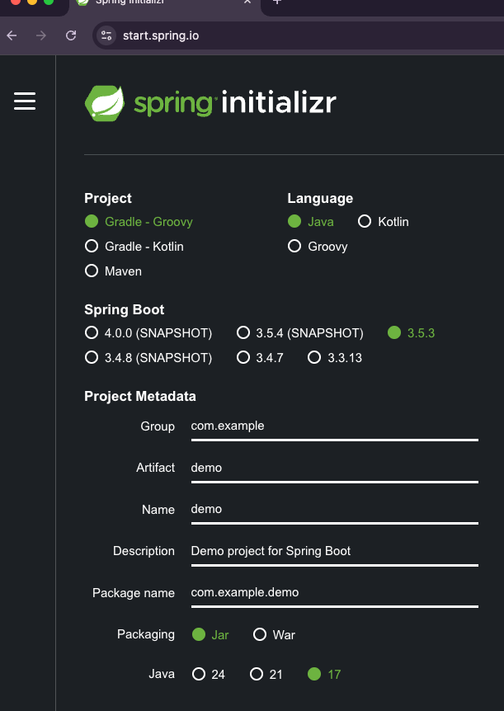Click the Language section heading

click(320, 199)
